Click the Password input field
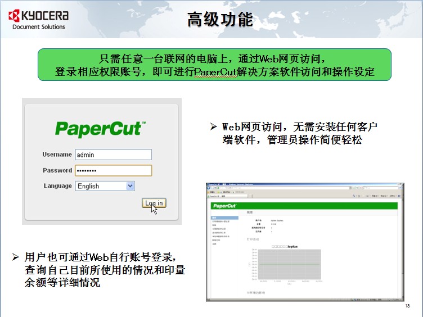 click(x=113, y=170)
